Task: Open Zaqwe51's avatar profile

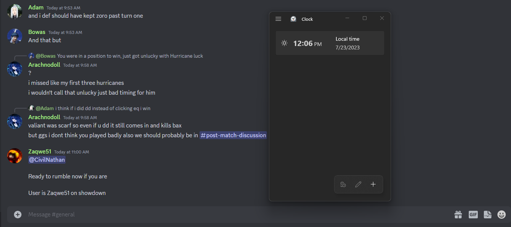Action: point(15,156)
